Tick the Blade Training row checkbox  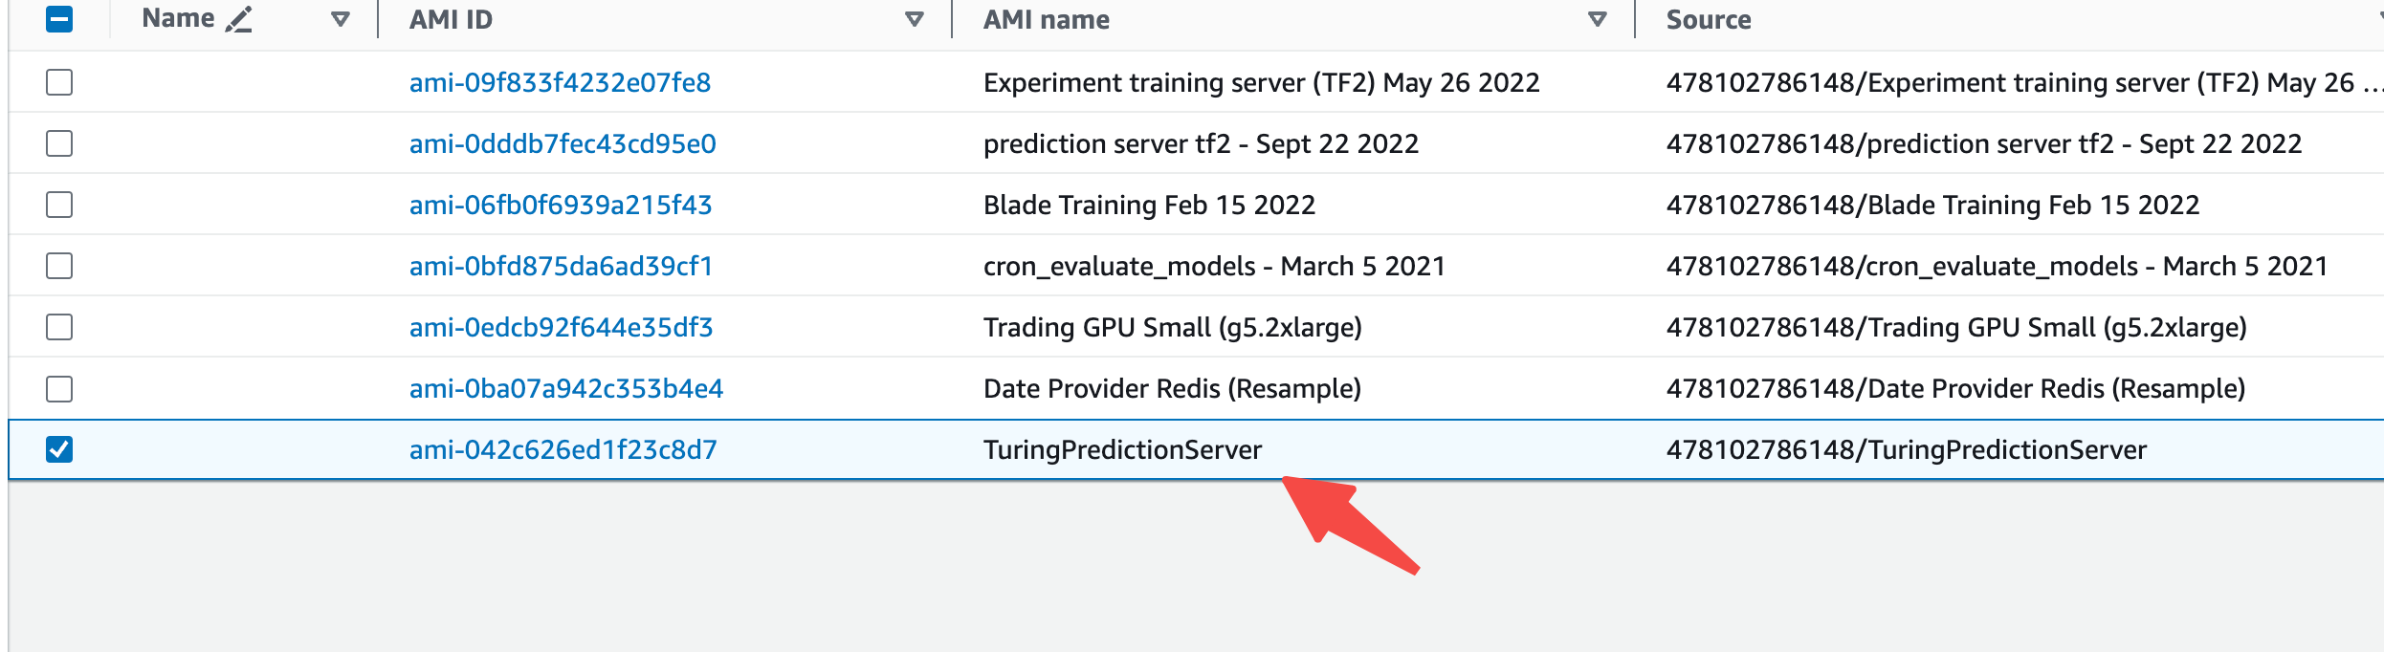tap(59, 205)
